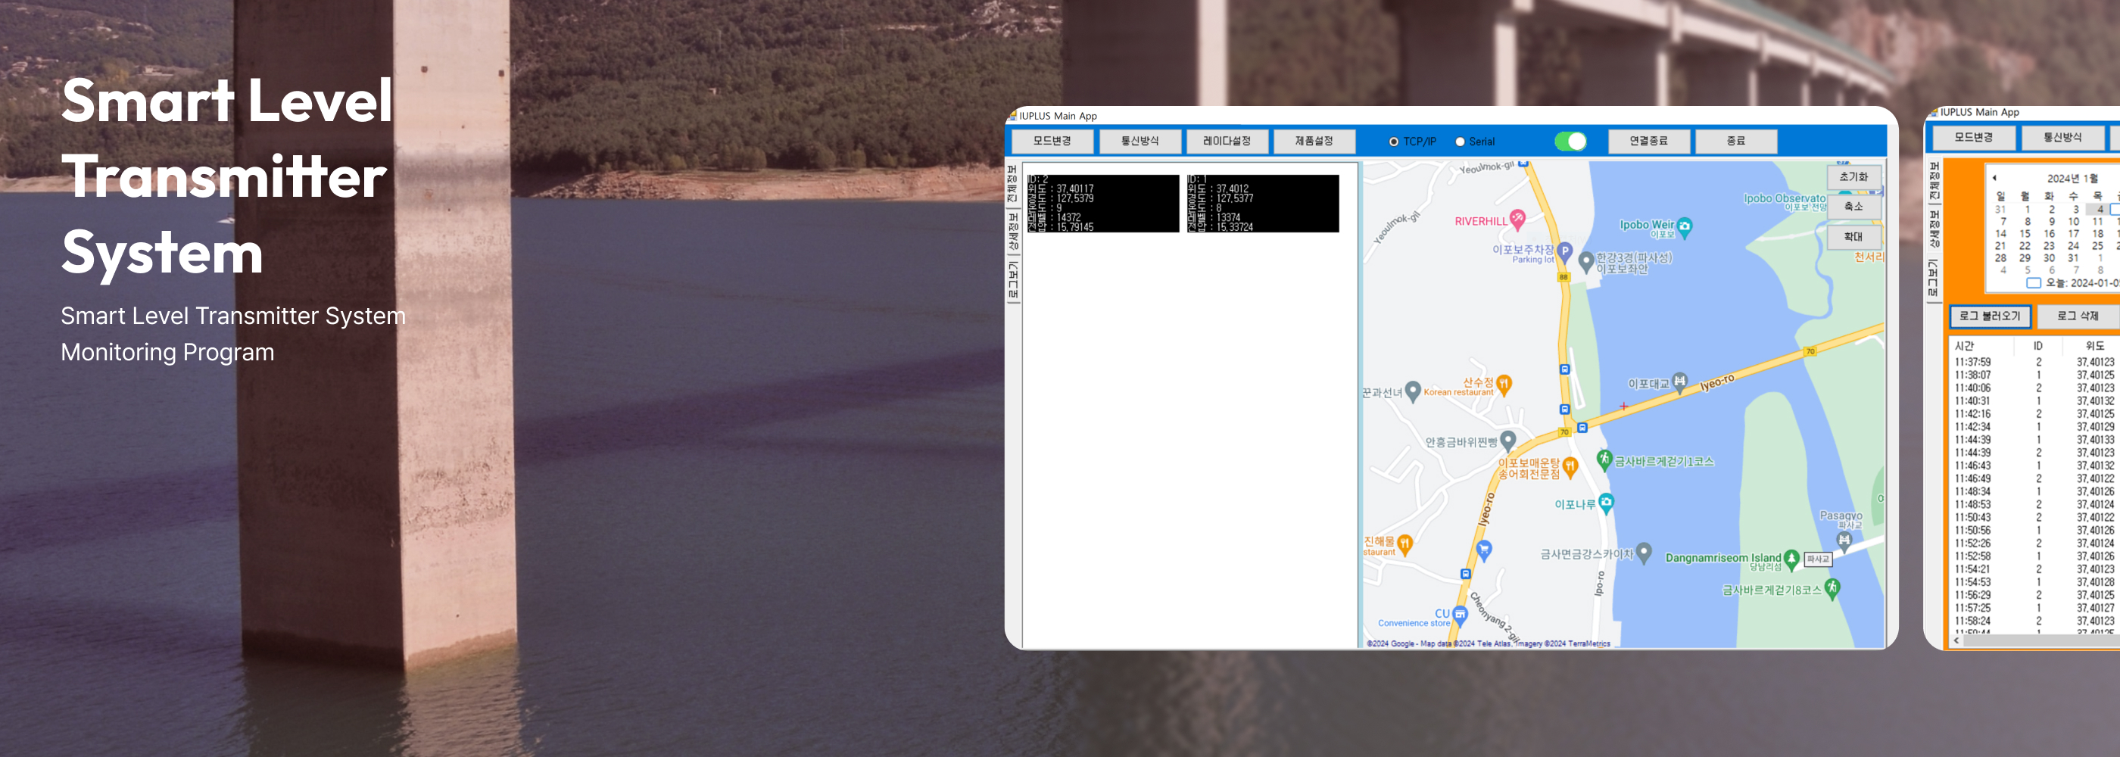Open the 상세정보 vertical tab
This screenshot has width=2120, height=757.
click(x=1012, y=231)
